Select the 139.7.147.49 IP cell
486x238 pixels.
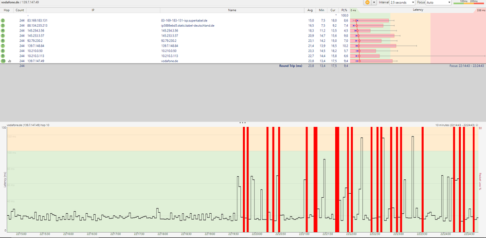(36, 61)
